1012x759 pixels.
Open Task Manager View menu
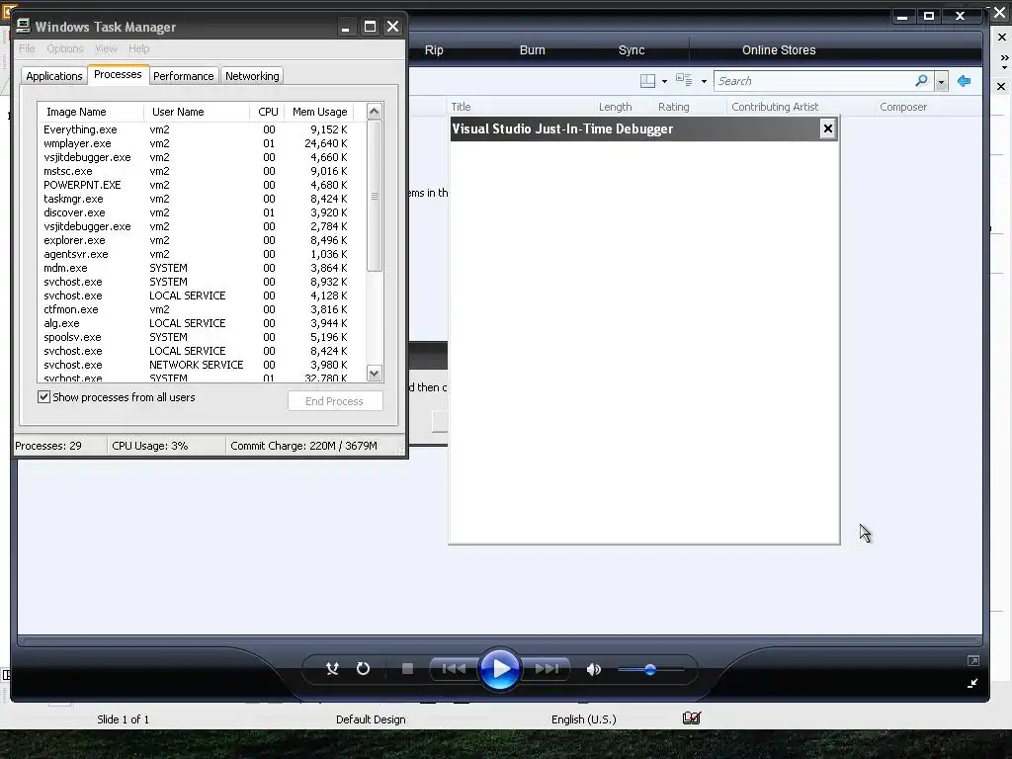106,48
